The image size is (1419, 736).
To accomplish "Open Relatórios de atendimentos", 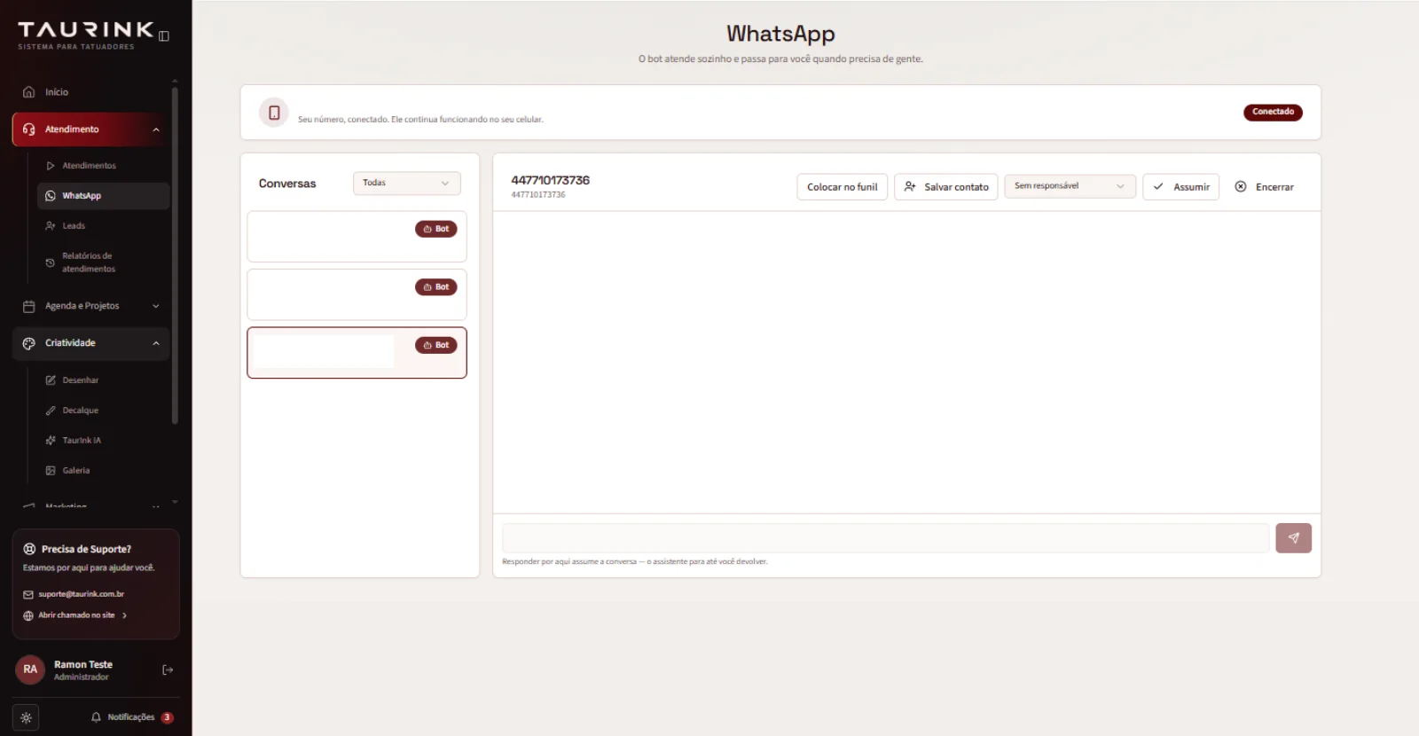I will (x=103, y=262).
